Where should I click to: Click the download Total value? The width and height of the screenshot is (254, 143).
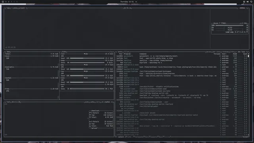(x=109, y=117)
